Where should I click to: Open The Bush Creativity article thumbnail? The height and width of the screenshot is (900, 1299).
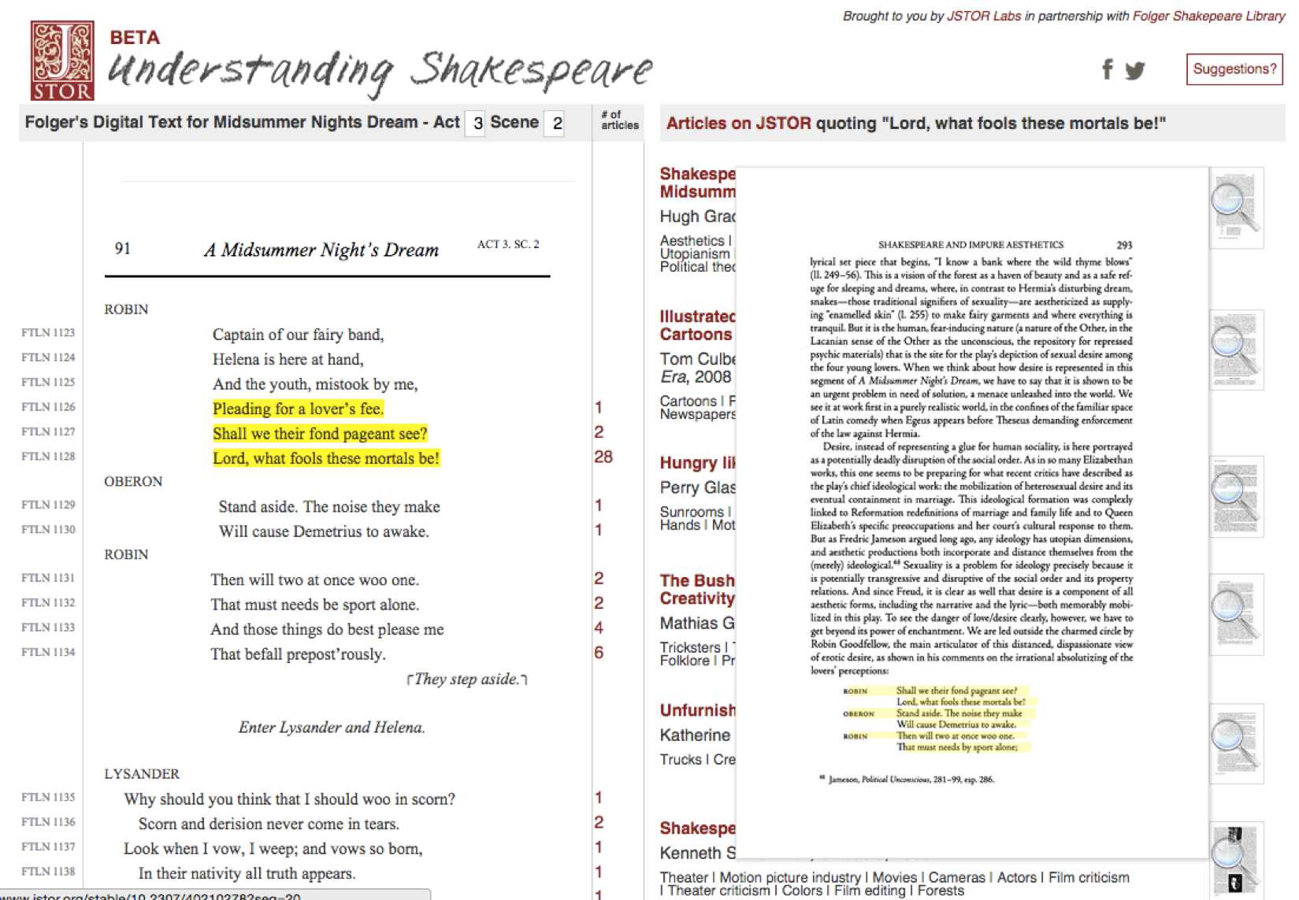click(1236, 615)
